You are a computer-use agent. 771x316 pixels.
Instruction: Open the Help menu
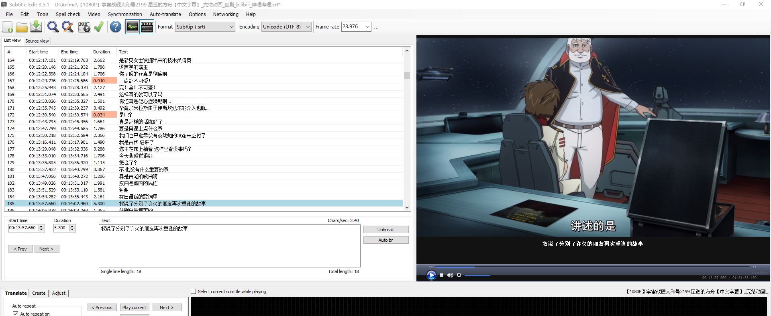(251, 14)
